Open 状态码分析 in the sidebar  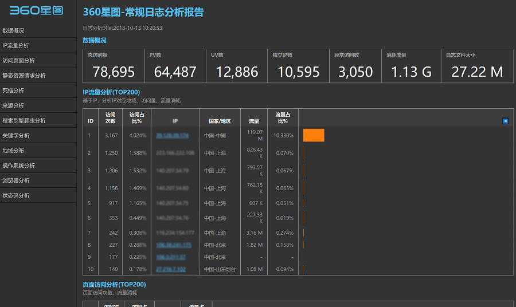point(16,195)
